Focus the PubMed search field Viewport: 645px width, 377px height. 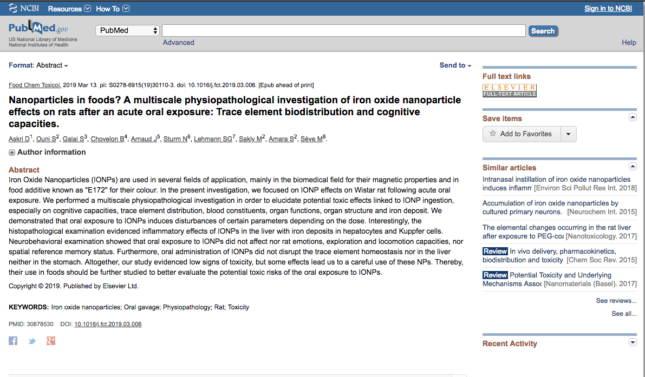(344, 30)
